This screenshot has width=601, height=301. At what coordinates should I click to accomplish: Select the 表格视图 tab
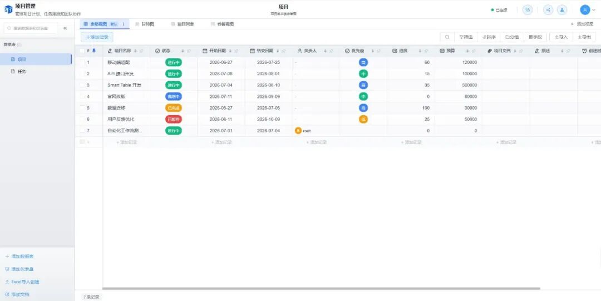(x=104, y=24)
